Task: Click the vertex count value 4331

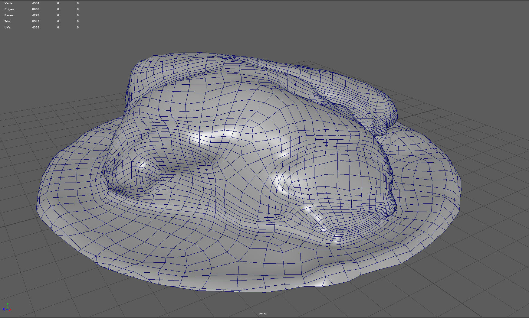Action: point(36,3)
